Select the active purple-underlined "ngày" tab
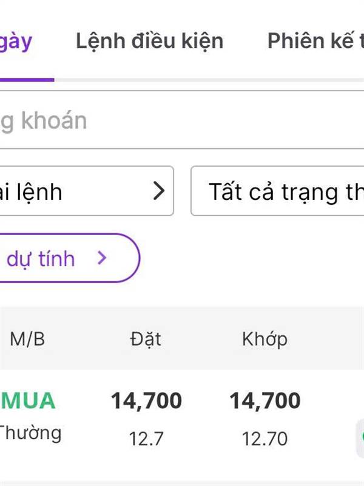The image size is (364, 486). [x=16, y=41]
